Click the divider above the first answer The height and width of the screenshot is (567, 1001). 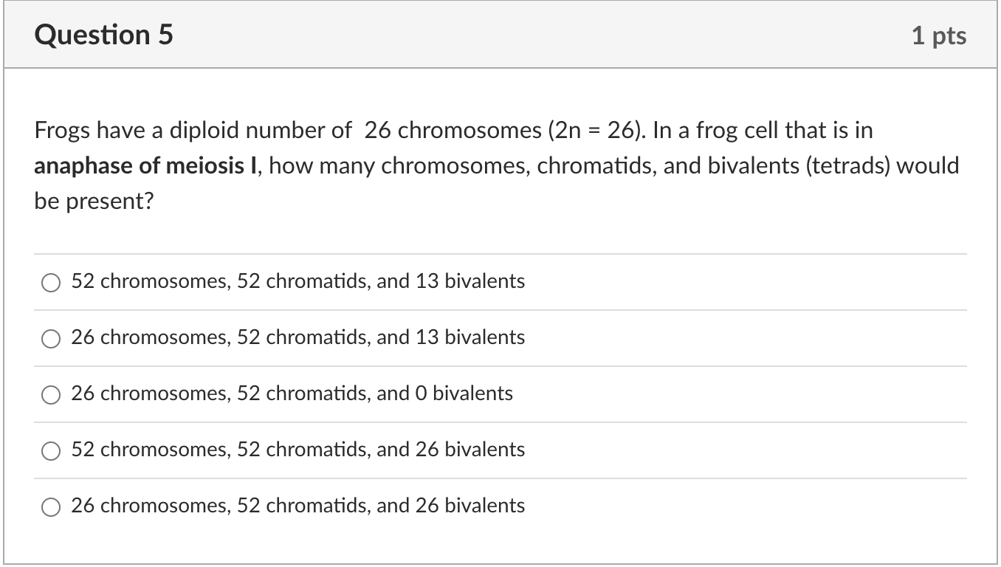tap(500, 253)
